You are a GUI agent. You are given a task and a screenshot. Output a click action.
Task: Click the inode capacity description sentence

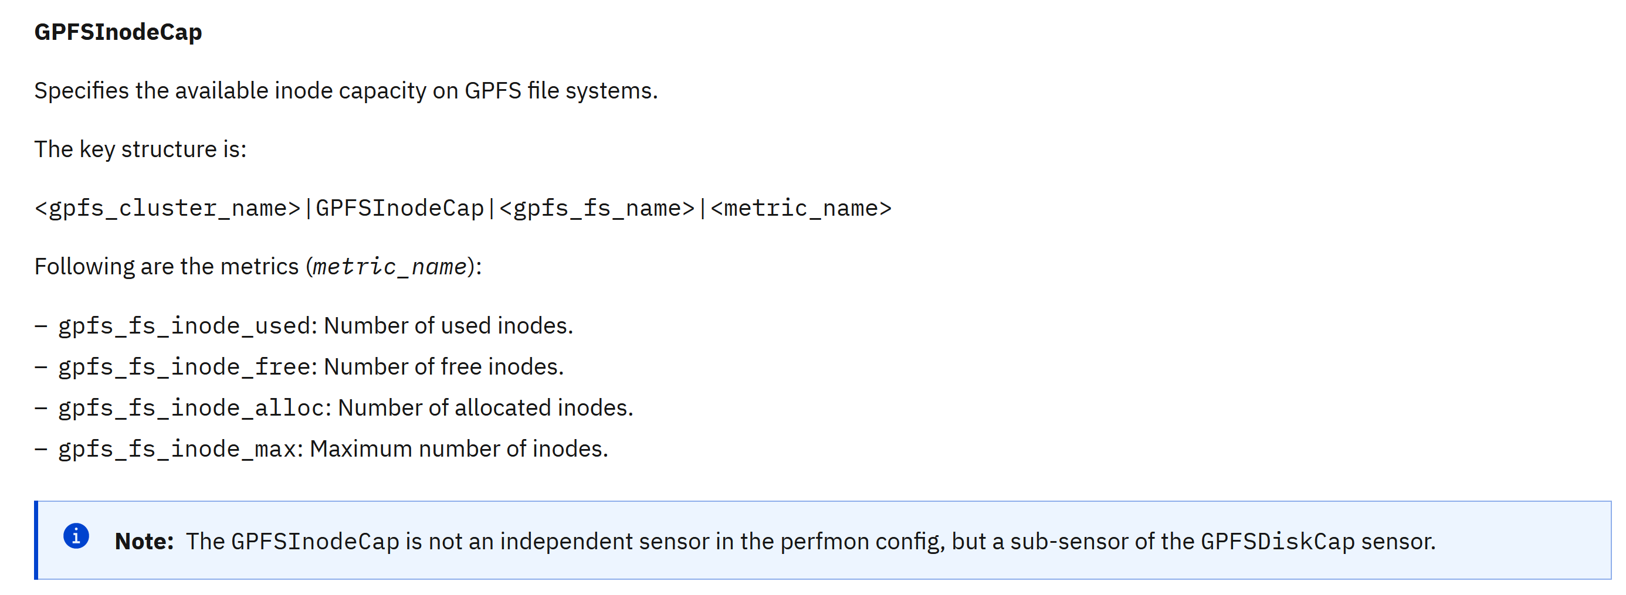345,91
